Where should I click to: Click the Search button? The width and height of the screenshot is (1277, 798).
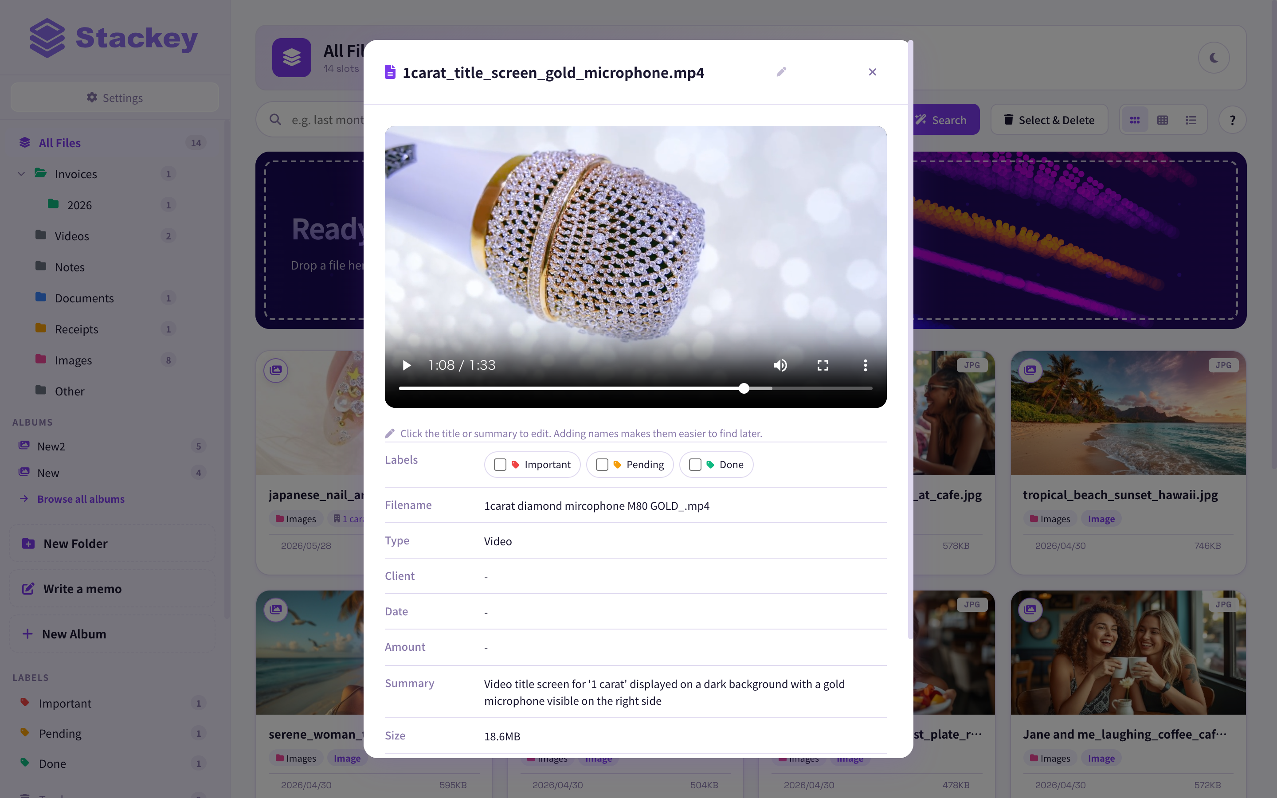946,120
